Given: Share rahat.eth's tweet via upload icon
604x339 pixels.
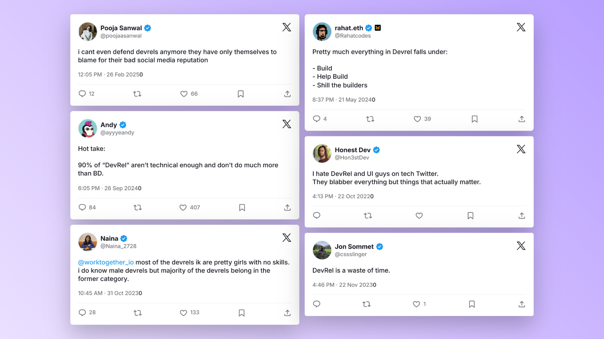Looking at the screenshot, I should [522, 119].
